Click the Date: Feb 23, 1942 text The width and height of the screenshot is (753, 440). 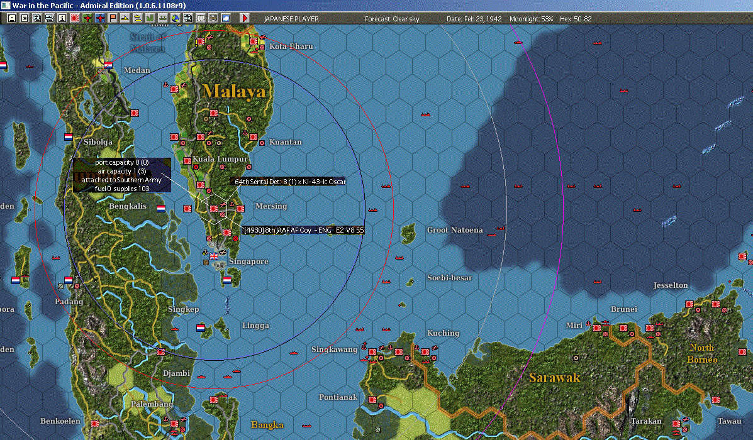[474, 19]
